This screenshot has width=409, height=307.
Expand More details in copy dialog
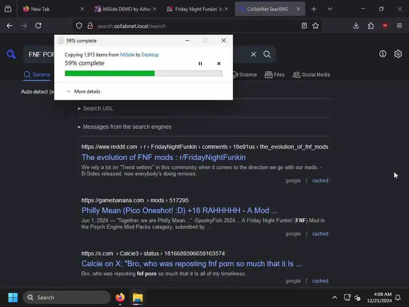tap(83, 92)
